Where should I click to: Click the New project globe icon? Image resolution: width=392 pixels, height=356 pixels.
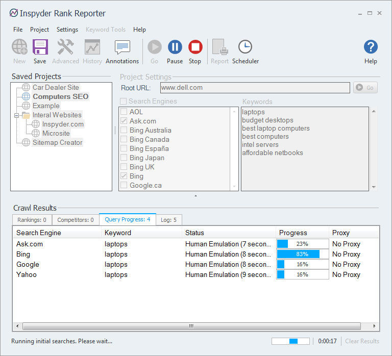(19, 47)
